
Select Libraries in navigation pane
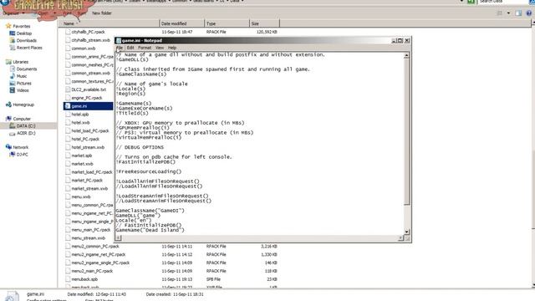point(20,62)
